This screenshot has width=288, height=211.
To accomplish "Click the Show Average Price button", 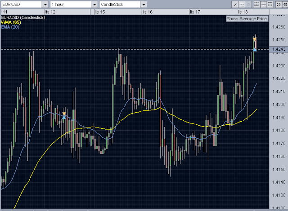I will click(247, 19).
